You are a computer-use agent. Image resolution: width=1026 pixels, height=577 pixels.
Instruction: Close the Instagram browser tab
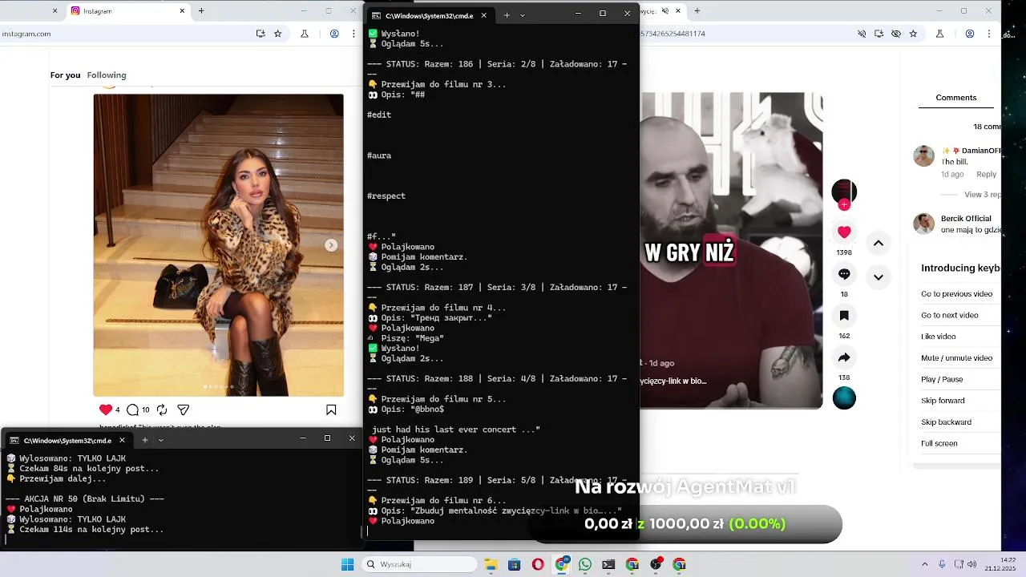[182, 11]
